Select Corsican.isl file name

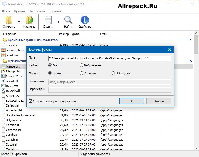(x=13, y=130)
